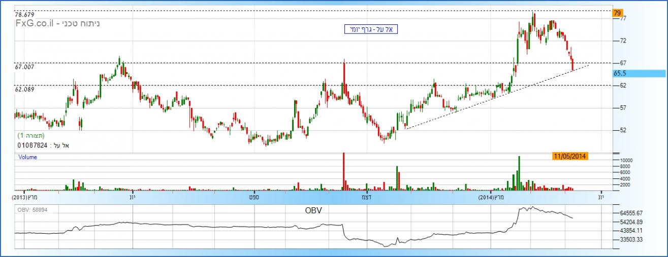Click the OBV indicator title
668x257 pixels.
coord(313,210)
